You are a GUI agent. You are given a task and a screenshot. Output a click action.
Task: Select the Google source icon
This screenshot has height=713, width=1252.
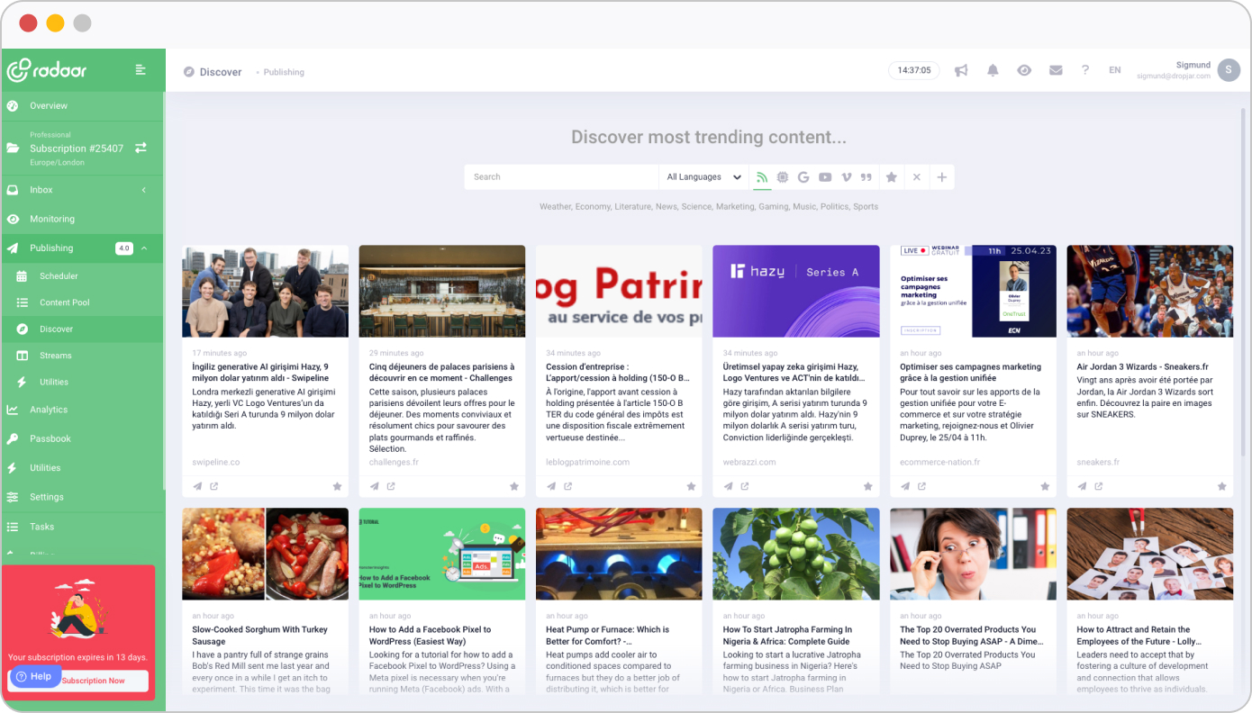803,177
